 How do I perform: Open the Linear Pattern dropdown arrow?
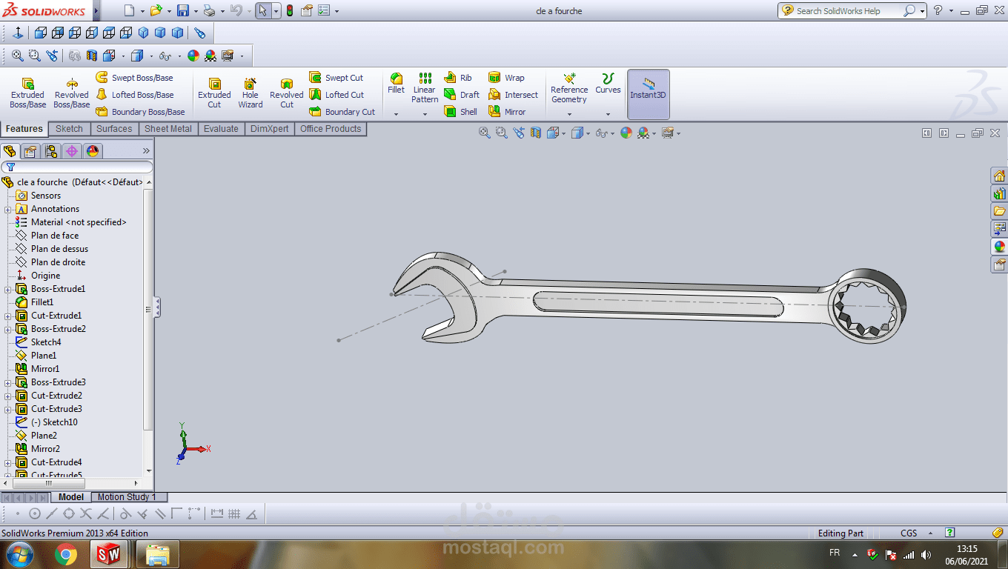(424, 113)
